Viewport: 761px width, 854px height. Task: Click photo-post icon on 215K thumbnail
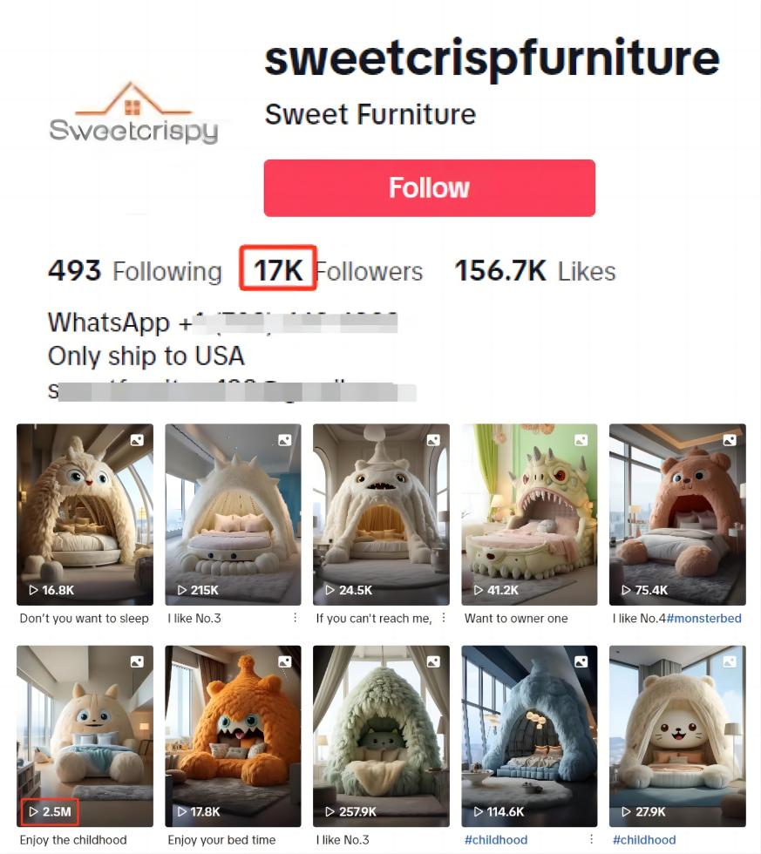(285, 440)
